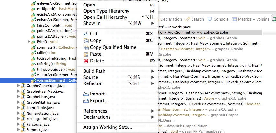Click the Copy Qualified Name icon
The image size is (276, 133).
[x=86, y=47]
